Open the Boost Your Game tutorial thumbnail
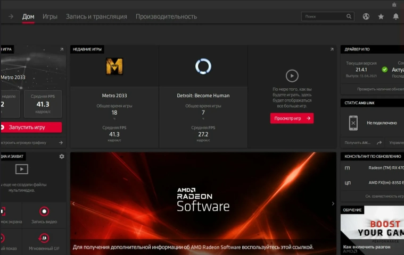 click(372, 231)
